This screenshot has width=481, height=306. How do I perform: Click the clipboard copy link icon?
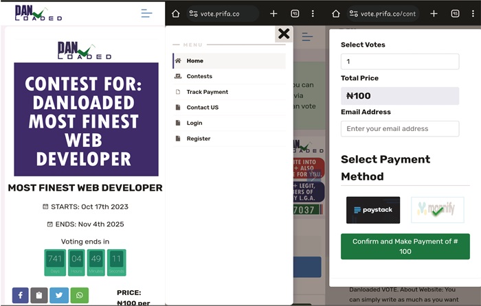point(39,295)
